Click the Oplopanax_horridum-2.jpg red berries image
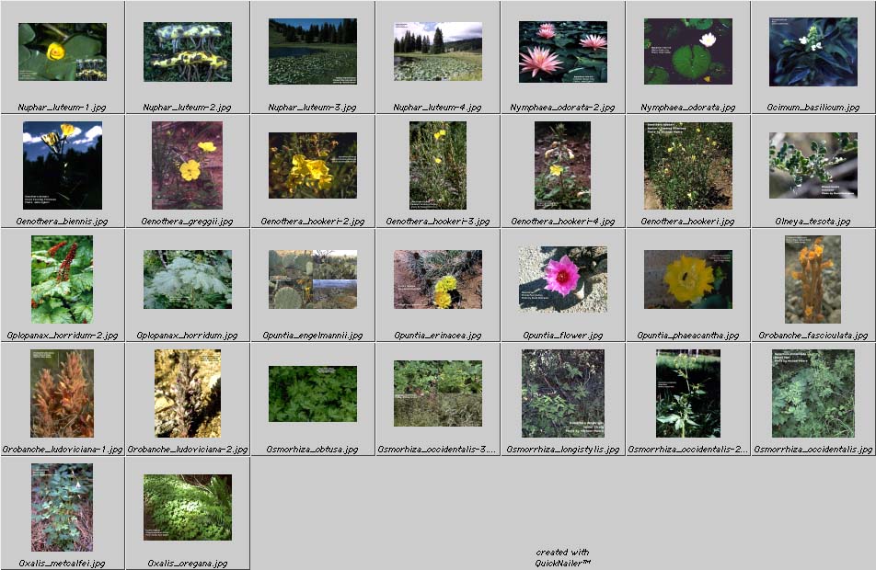Screen dimensions: 876x570 click(x=63, y=279)
